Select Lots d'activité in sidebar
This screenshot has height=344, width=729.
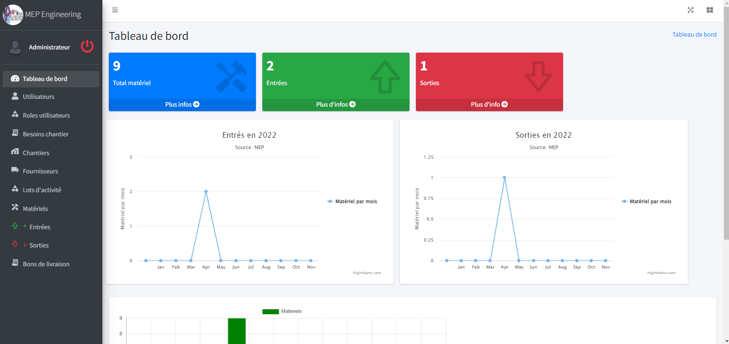[x=42, y=190]
